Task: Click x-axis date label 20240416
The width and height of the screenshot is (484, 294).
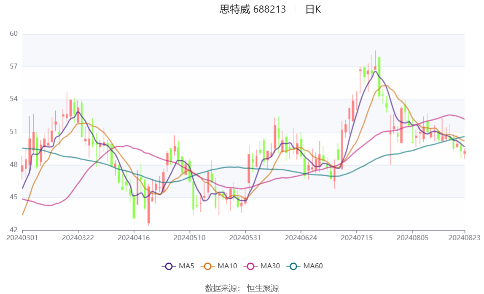Action: pyautogui.click(x=134, y=238)
